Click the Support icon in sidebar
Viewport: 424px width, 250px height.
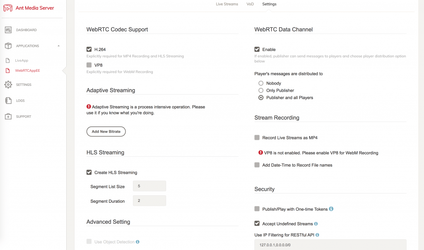point(8,117)
